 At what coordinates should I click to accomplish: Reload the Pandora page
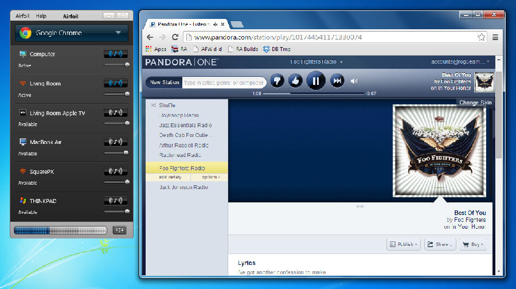click(x=175, y=37)
